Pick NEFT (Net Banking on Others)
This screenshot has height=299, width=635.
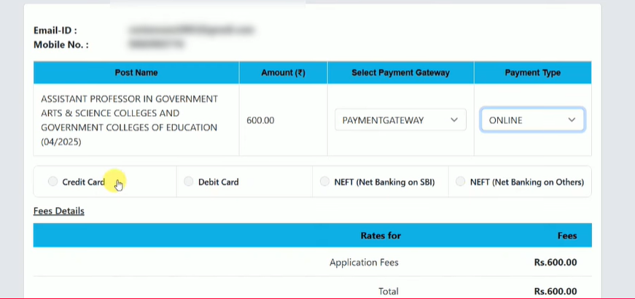461,182
